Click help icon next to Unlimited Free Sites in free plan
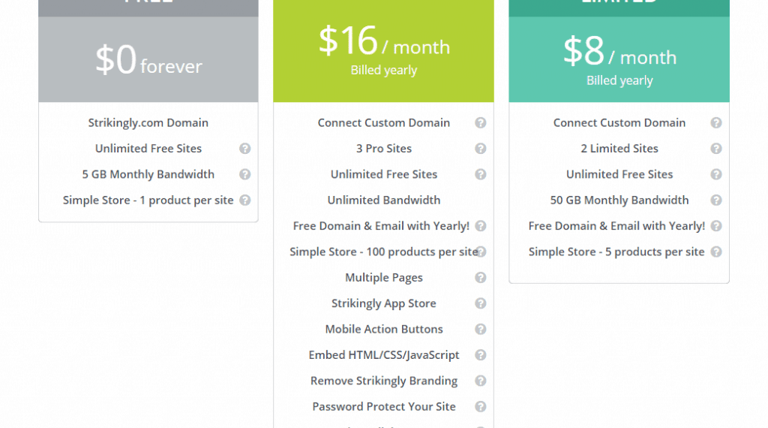This screenshot has height=428, width=768. coord(244,149)
